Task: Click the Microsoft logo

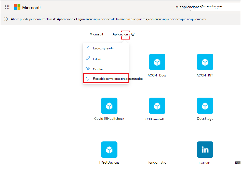Action: click(17, 7)
